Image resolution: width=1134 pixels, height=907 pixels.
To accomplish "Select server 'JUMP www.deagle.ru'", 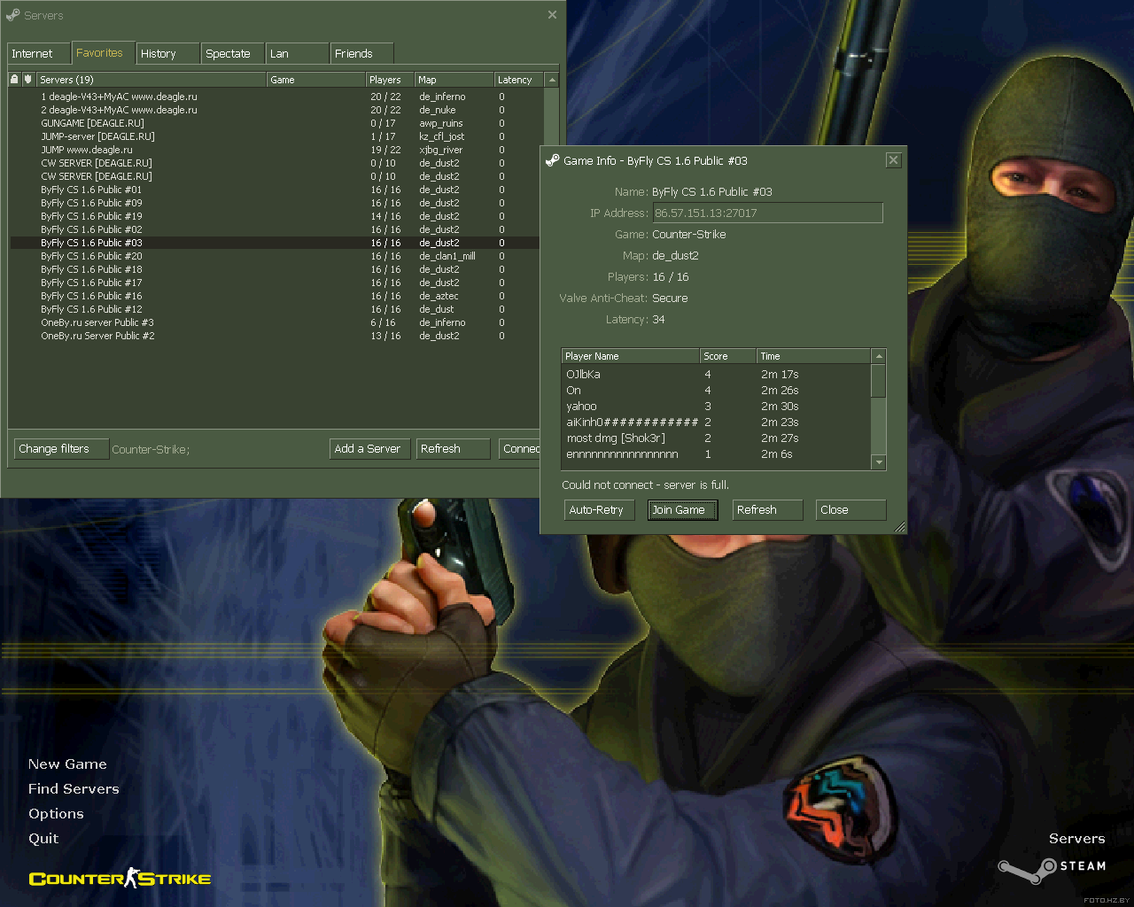I will pyautogui.click(x=276, y=150).
